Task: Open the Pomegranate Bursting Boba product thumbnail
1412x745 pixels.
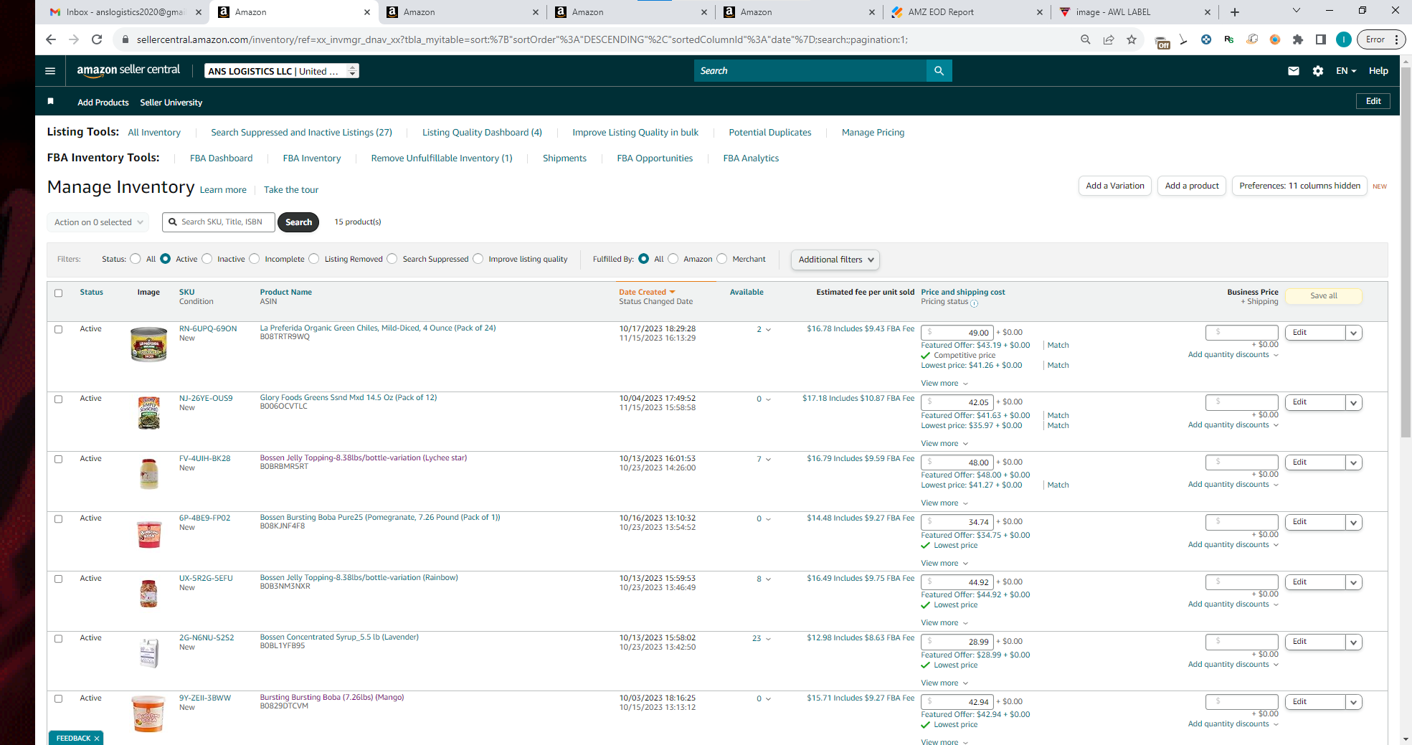Action: click(x=149, y=533)
